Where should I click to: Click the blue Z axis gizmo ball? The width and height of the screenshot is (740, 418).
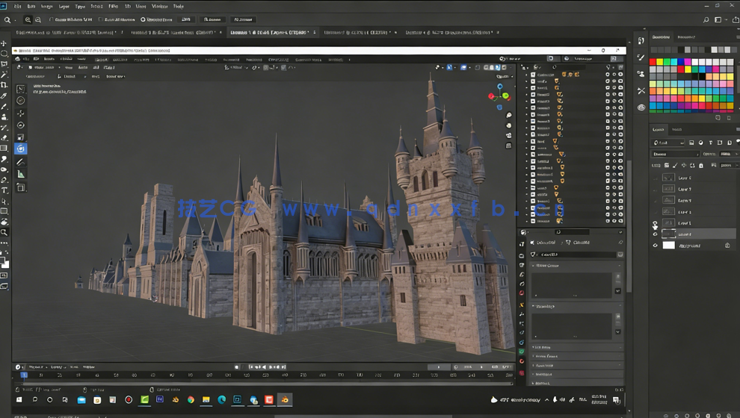click(500, 87)
